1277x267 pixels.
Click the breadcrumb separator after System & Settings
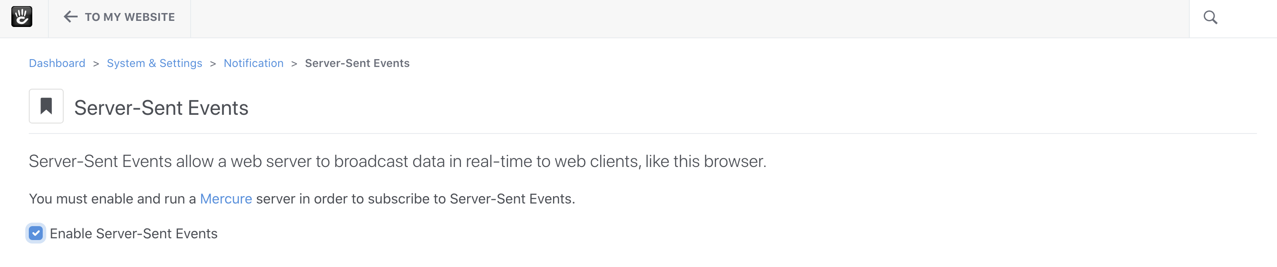tap(213, 64)
